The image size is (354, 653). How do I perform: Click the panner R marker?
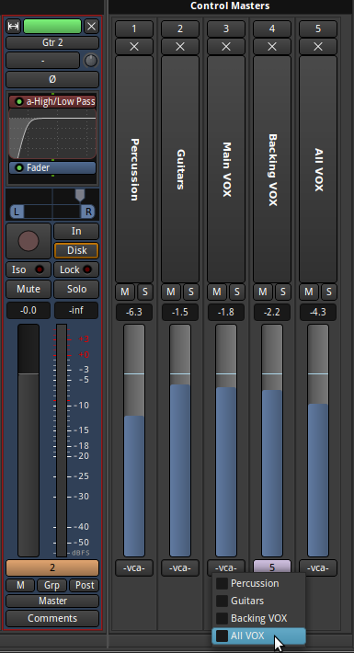click(88, 212)
